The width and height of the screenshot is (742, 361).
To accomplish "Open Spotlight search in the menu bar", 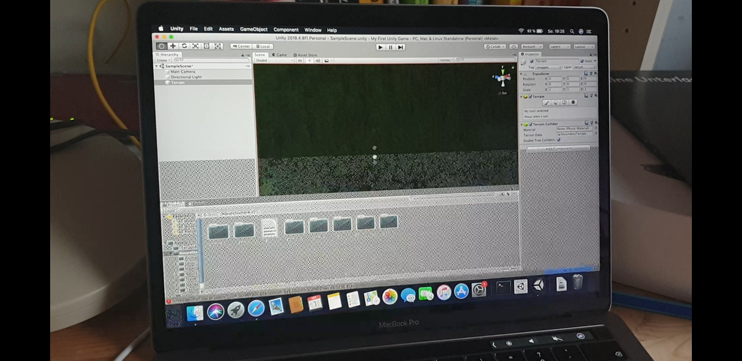I will 572,31.
